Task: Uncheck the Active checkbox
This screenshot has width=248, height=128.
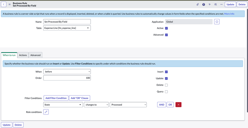Action: pos(166,28)
